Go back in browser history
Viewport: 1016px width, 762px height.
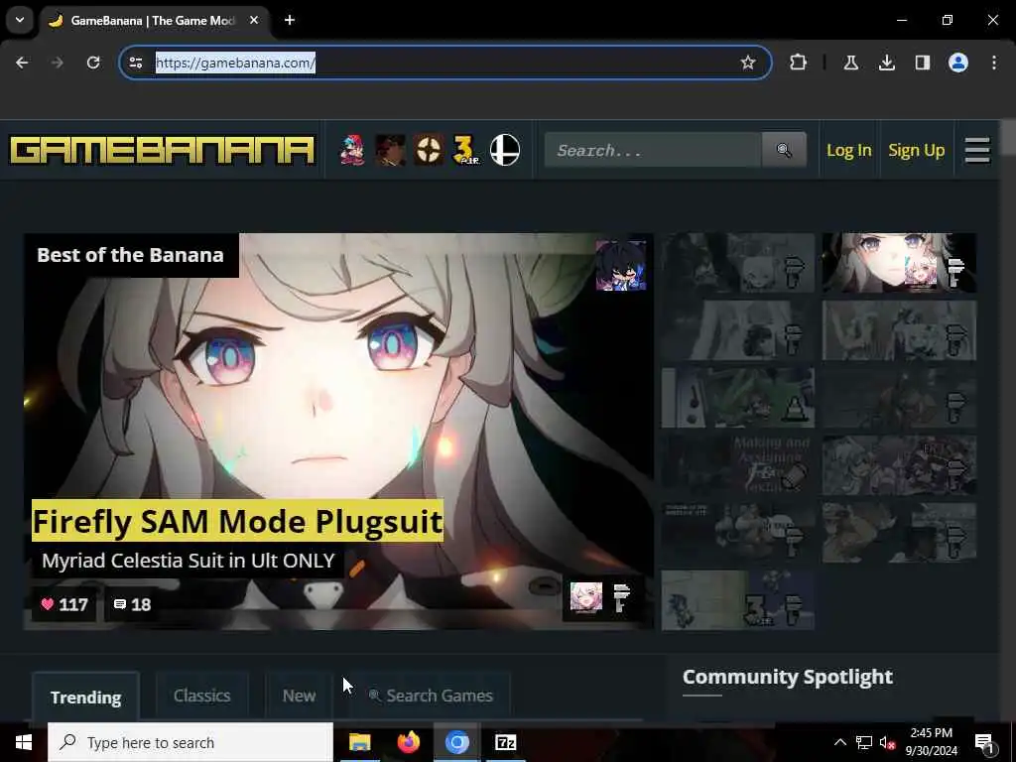(22, 63)
